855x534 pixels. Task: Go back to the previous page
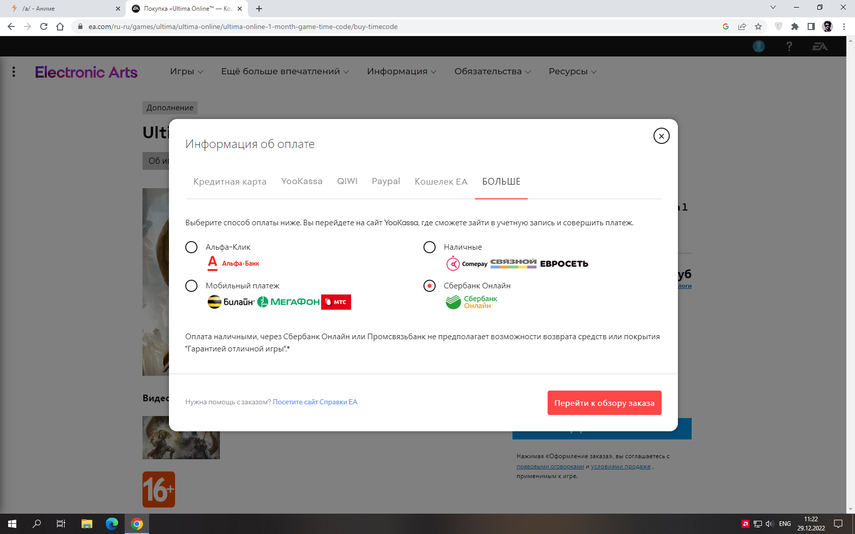point(11,26)
